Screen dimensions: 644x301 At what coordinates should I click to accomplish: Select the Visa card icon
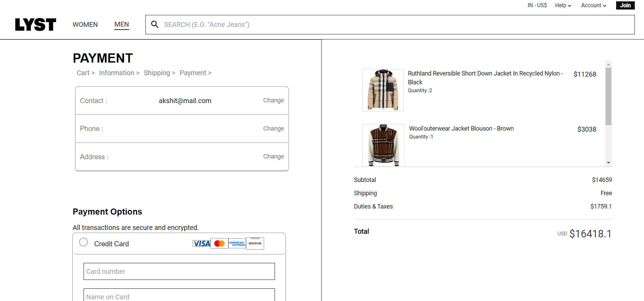click(202, 244)
